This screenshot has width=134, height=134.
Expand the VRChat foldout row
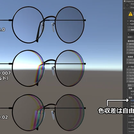[130, 53]
